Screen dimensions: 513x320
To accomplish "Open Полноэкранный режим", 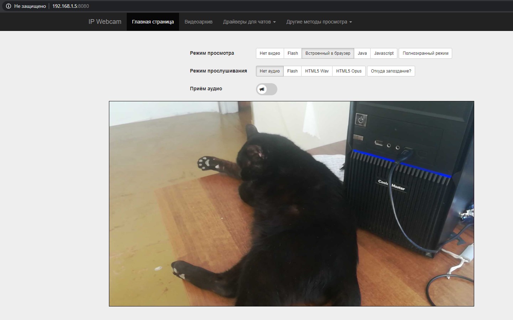I will (425, 53).
